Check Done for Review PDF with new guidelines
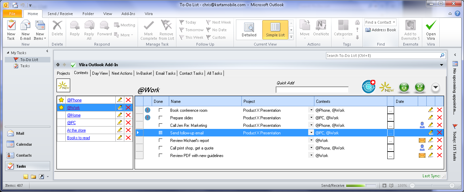Screen dimensions: 464x192 [x=161, y=155]
